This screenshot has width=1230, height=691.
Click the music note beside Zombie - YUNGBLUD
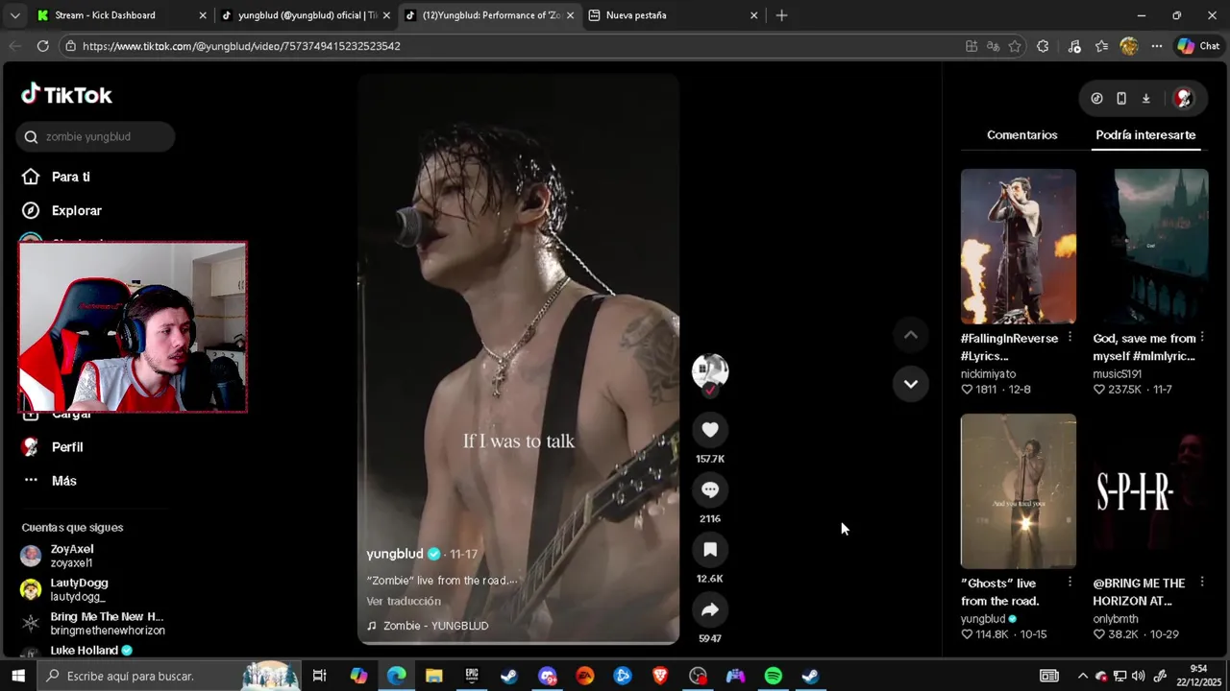[x=372, y=626]
